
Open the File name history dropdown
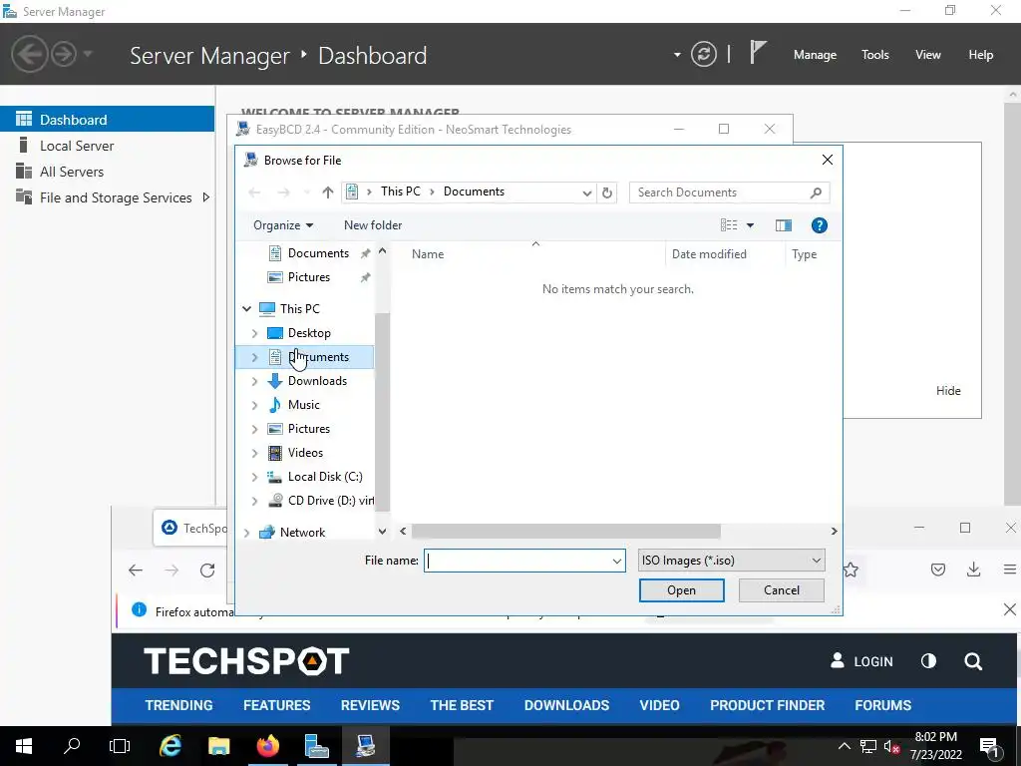(616, 561)
